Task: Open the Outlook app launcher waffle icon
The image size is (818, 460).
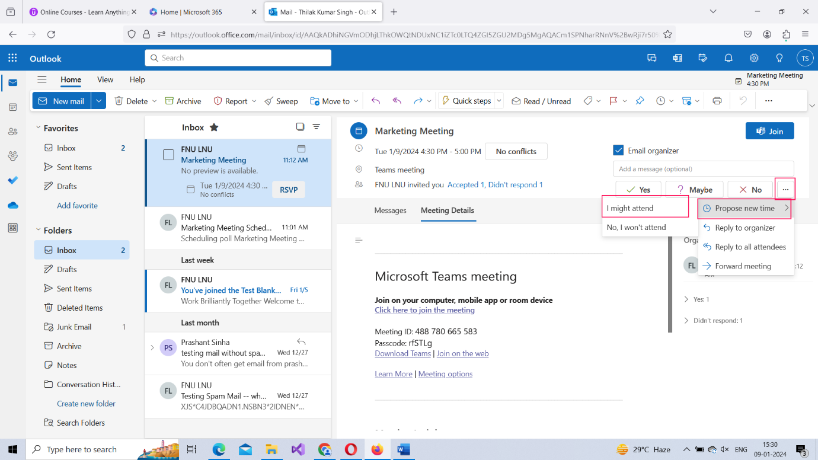Action: click(12, 58)
